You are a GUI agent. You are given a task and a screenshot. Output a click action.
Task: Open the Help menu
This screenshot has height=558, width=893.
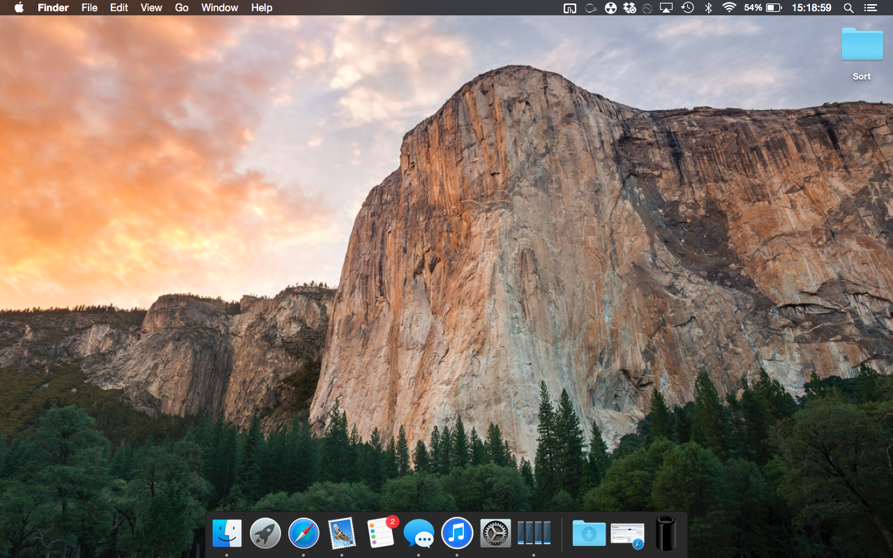(262, 8)
